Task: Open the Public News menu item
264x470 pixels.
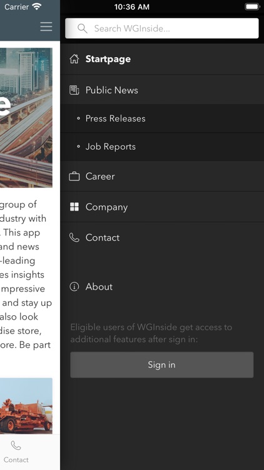Action: tap(162, 90)
